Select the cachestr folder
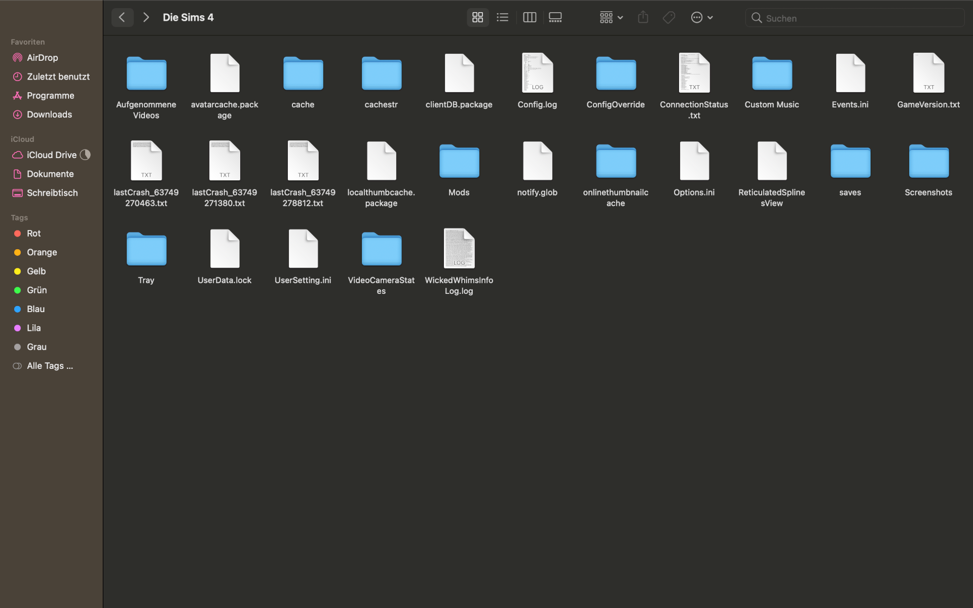973x608 pixels. [x=381, y=74]
